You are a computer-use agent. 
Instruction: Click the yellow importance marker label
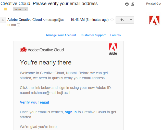pos(6,9)
